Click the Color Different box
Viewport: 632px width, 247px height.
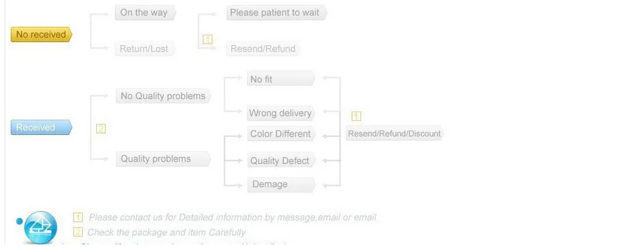(x=281, y=133)
